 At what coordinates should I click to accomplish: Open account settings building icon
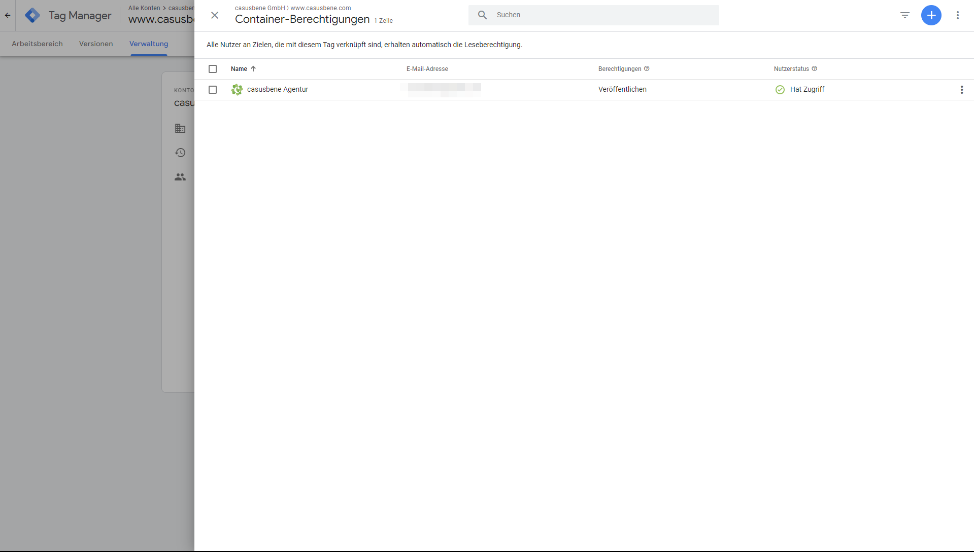coord(180,128)
